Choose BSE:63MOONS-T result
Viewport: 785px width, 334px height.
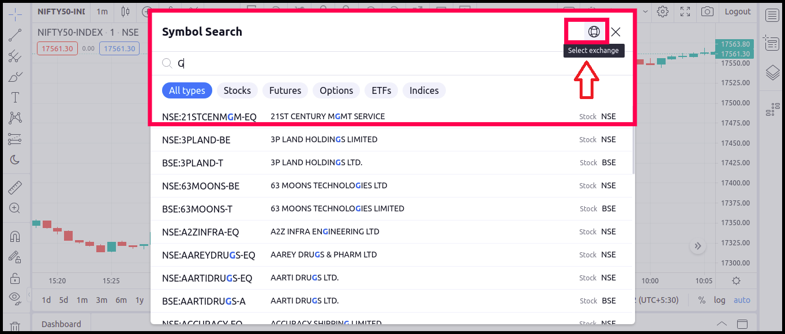pos(391,209)
